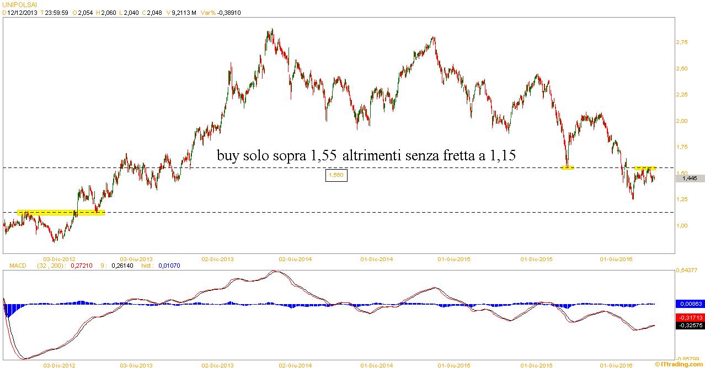Click the yellow resistance marker above the latest candles
This screenshot has width=705, height=368.
pyautogui.click(x=645, y=167)
